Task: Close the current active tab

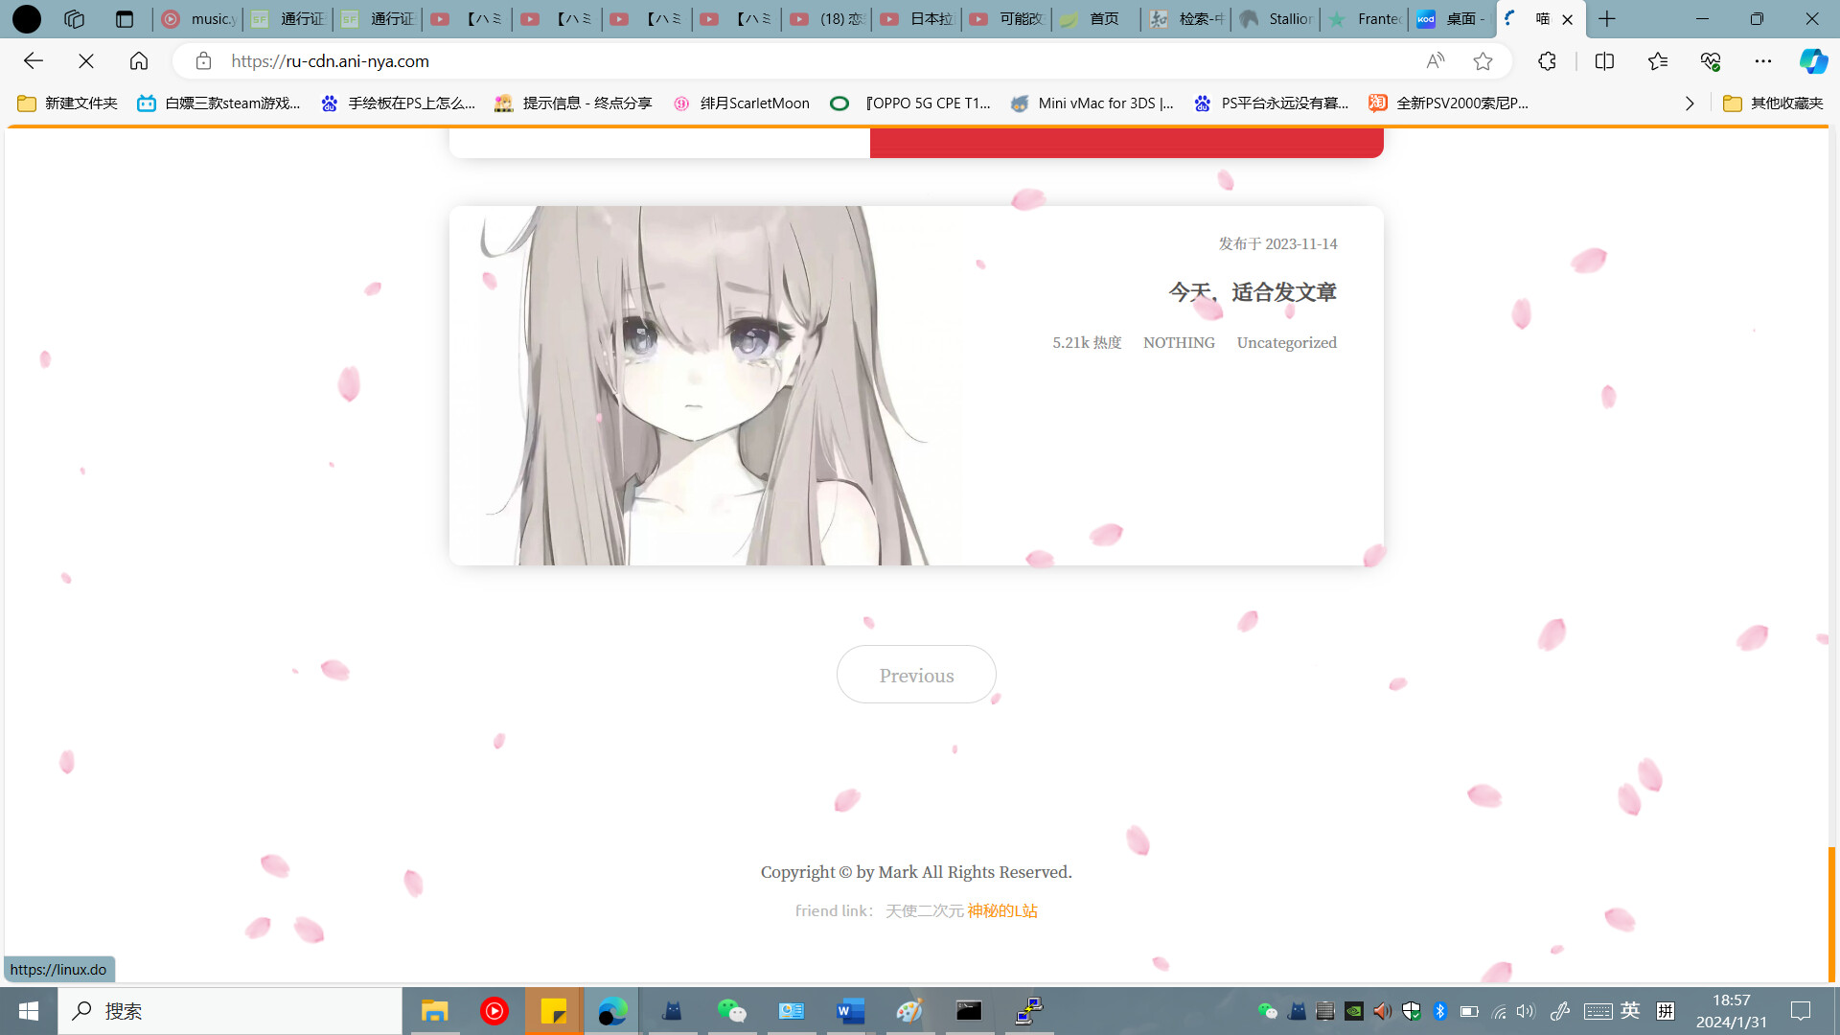Action: tap(1568, 19)
